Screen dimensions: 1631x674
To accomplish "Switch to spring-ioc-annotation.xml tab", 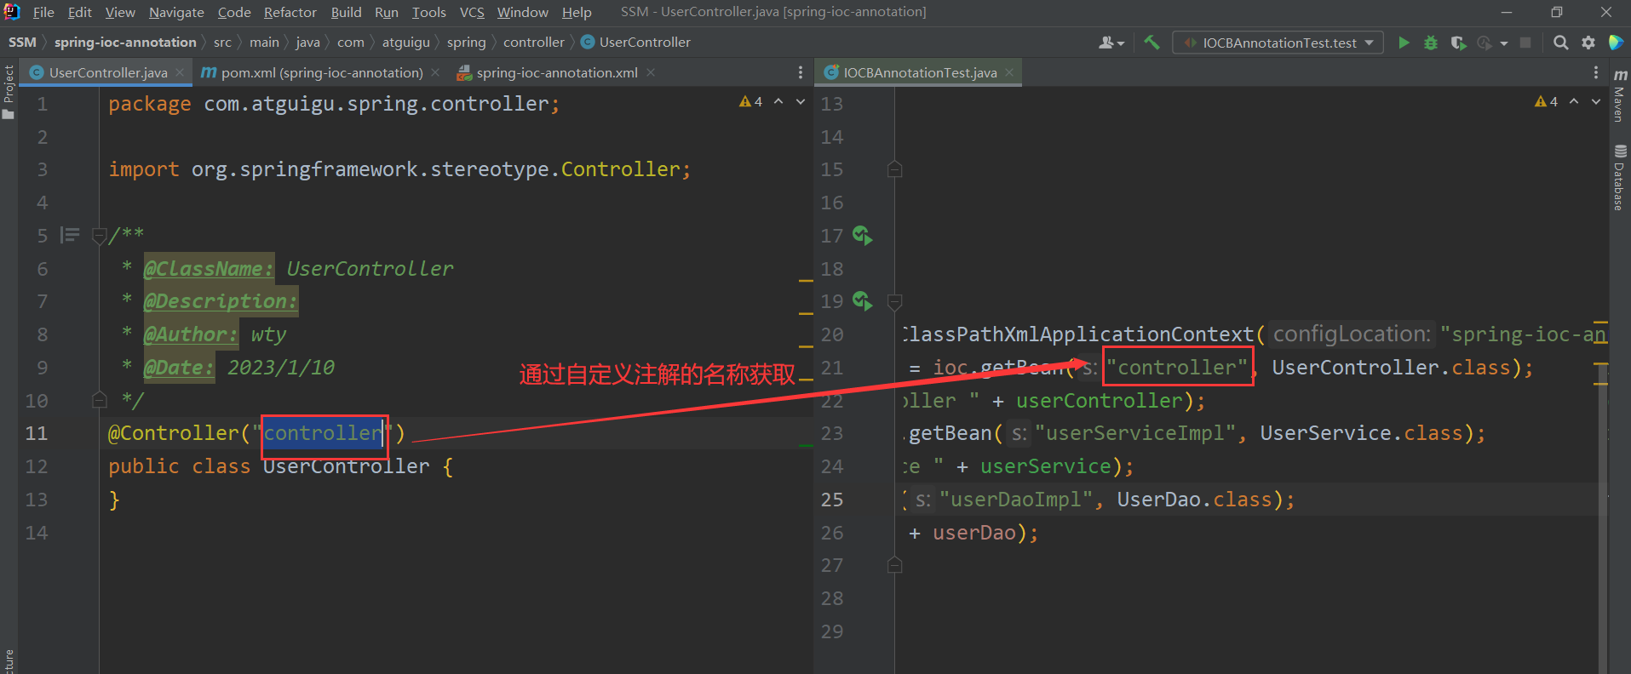I will (556, 73).
